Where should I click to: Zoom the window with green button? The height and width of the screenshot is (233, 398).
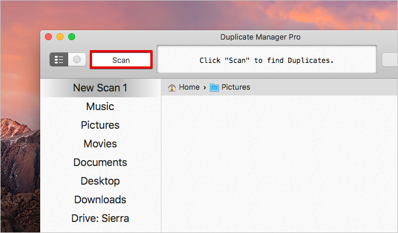[x=72, y=37]
